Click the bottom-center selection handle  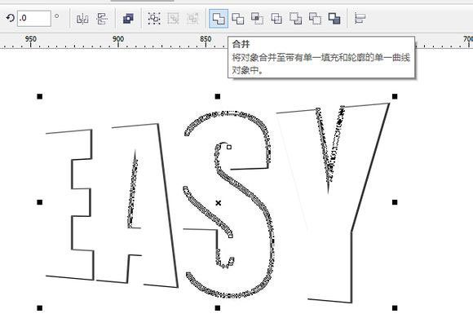[x=218, y=308]
